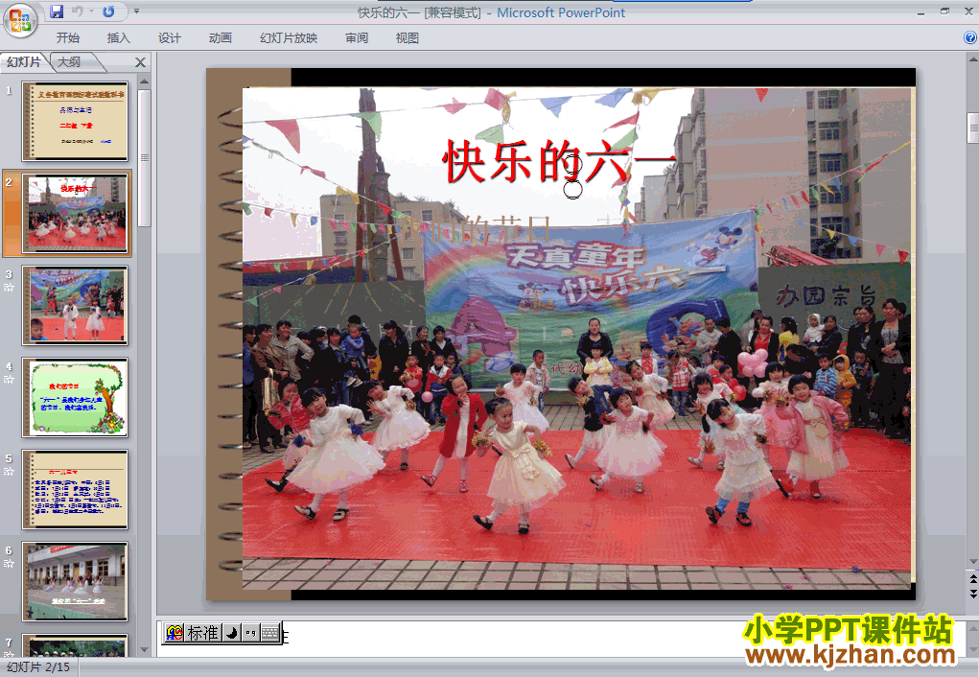This screenshot has height=677, width=979.
Task: Open the 动画 ribbon tab
Action: point(220,38)
